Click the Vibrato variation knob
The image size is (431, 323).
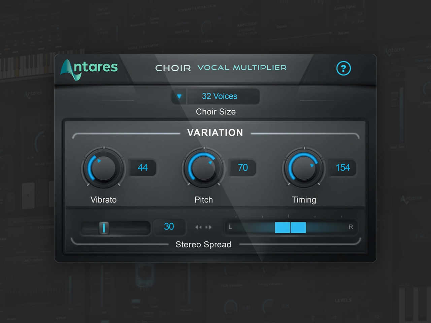(x=103, y=168)
